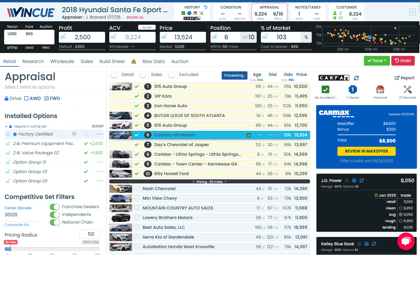Open the Raw Data tab
420x283 pixels.
pyautogui.click(x=153, y=61)
